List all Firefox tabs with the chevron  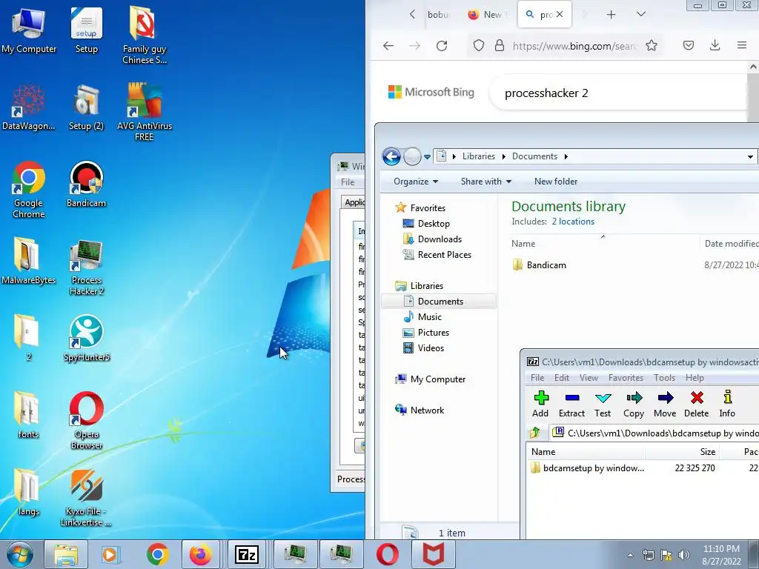coord(641,14)
